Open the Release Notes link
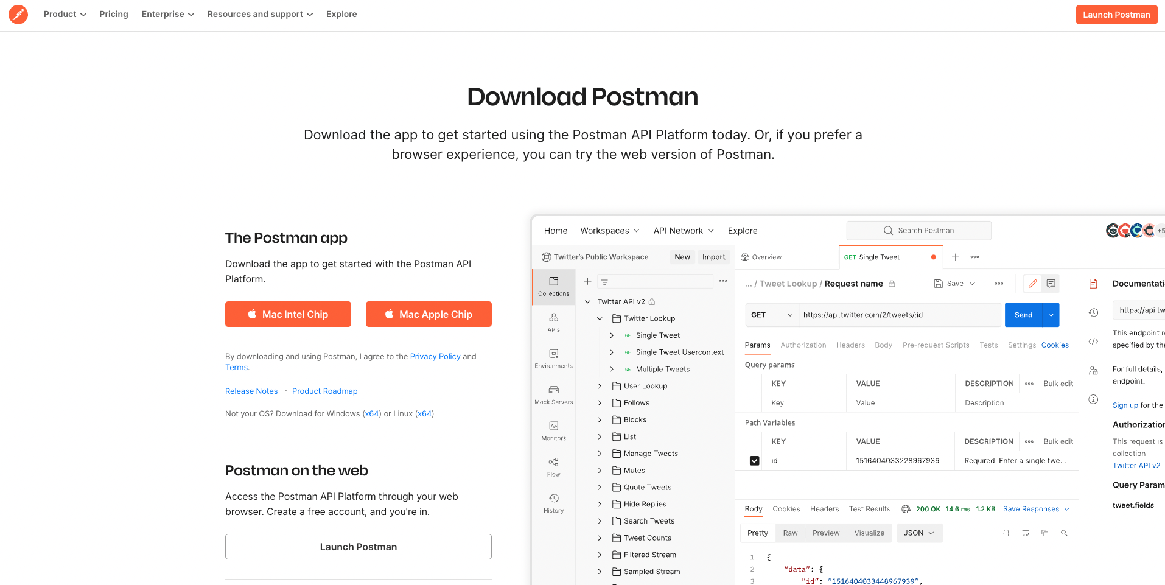1165x585 pixels. (251, 391)
